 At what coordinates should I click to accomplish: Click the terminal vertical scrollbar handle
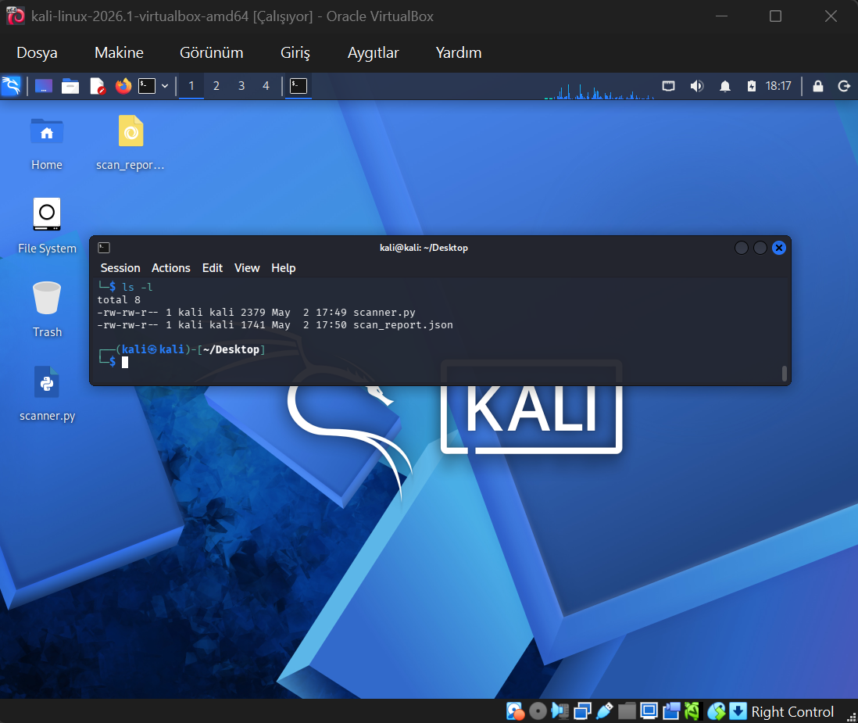pos(784,374)
